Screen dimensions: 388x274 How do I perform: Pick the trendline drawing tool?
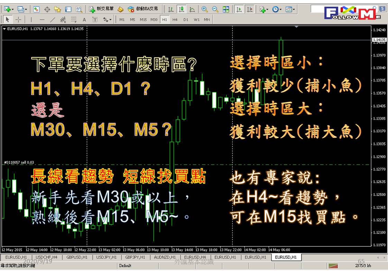[x=53, y=20]
